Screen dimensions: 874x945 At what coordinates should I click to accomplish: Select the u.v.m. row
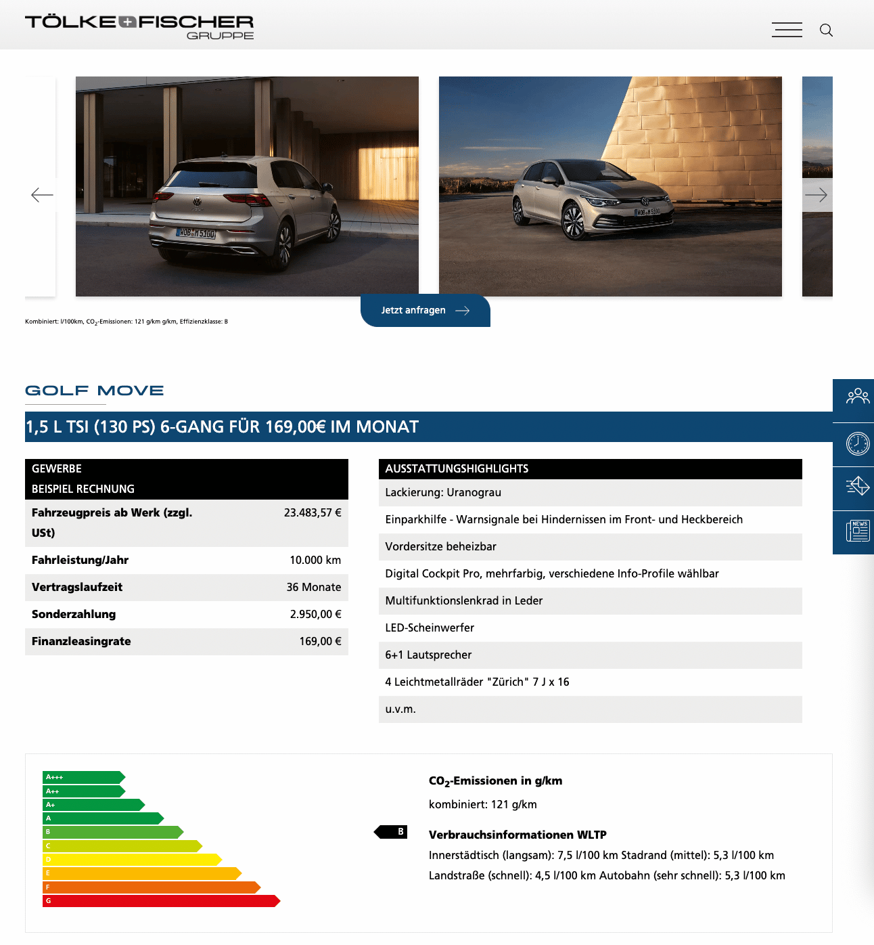[x=591, y=709]
